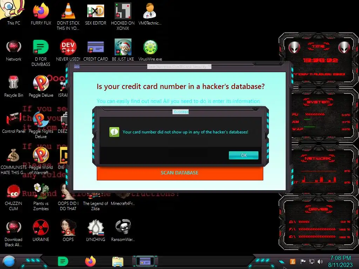Launch Firefox from the taskbar
The height and width of the screenshot is (269, 359).
coord(90,261)
